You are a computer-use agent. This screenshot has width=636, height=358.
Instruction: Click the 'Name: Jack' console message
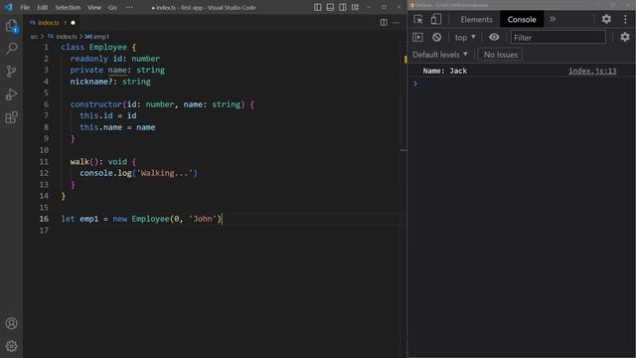pyautogui.click(x=445, y=71)
